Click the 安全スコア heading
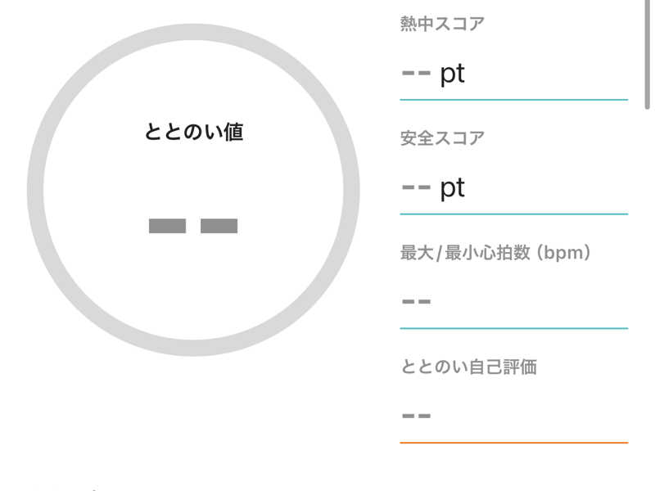The height and width of the screenshot is (491, 655). (442, 138)
